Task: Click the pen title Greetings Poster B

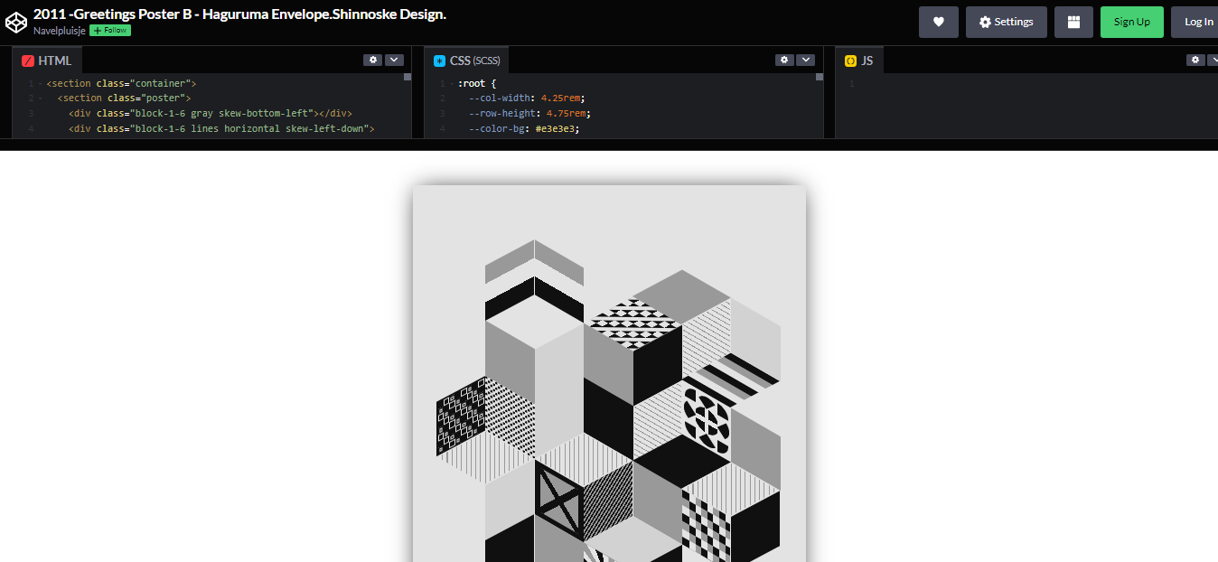Action: (239, 14)
